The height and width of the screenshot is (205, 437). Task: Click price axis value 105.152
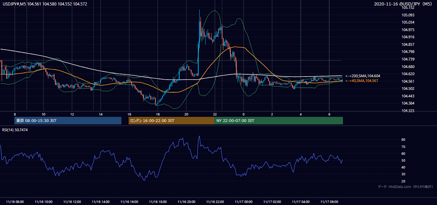(x=408, y=8)
